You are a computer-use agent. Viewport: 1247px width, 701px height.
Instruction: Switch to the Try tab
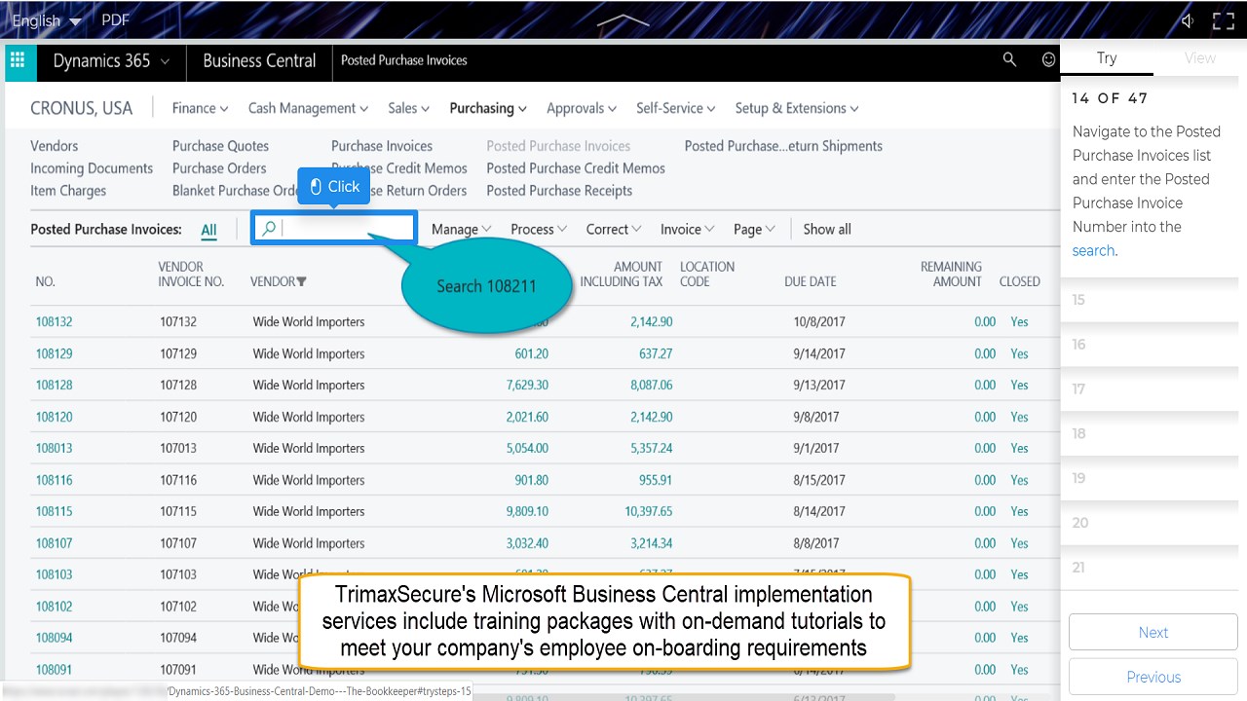[x=1107, y=57]
